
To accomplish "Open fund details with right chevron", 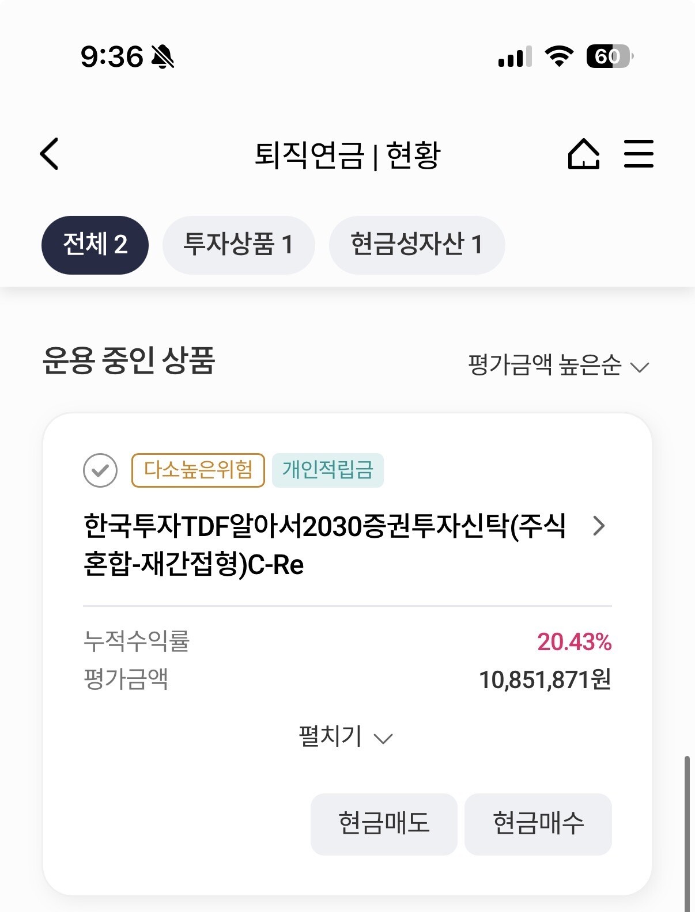I will tap(599, 526).
